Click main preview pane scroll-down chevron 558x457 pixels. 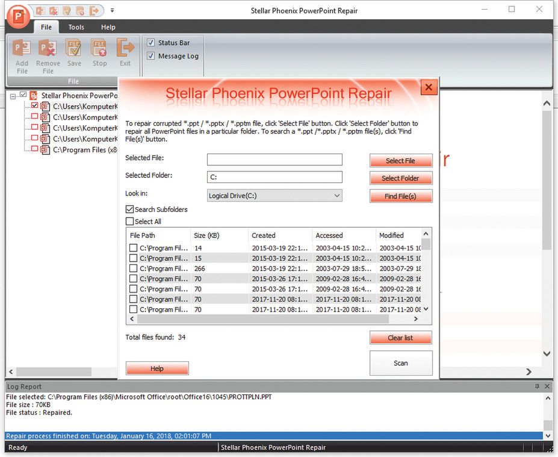tap(547, 353)
